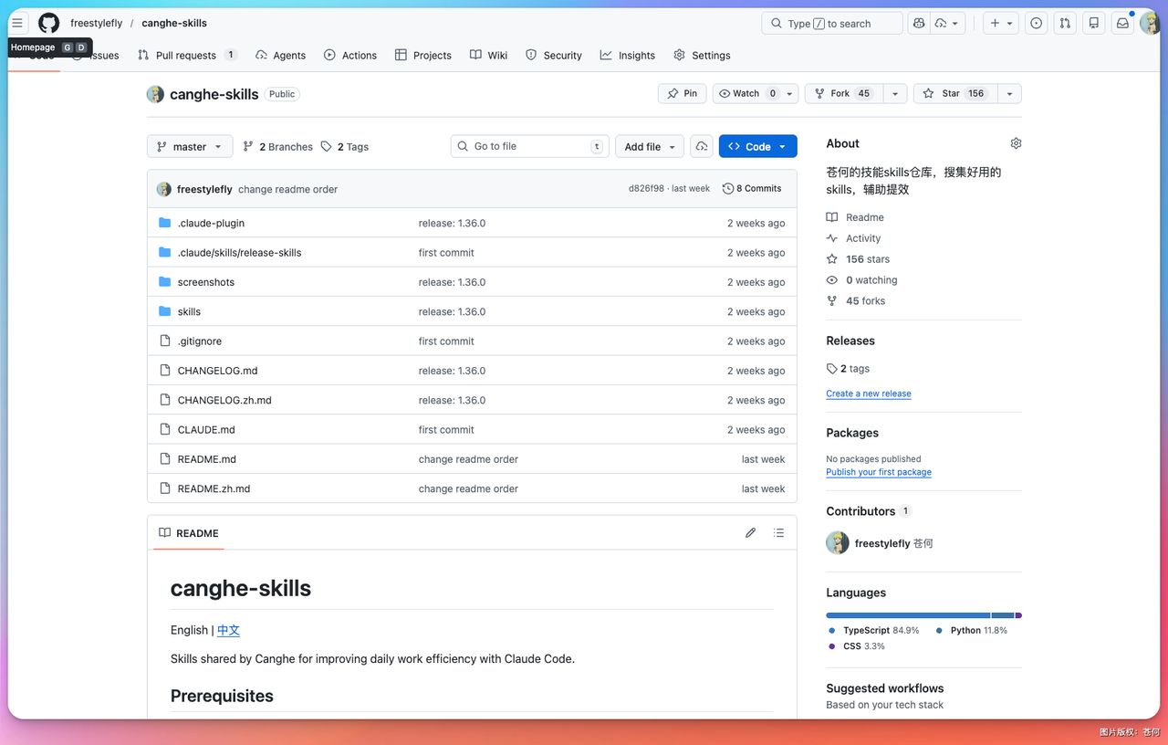Open your pull requests from header icon
This screenshot has height=745, width=1168.
click(1065, 23)
